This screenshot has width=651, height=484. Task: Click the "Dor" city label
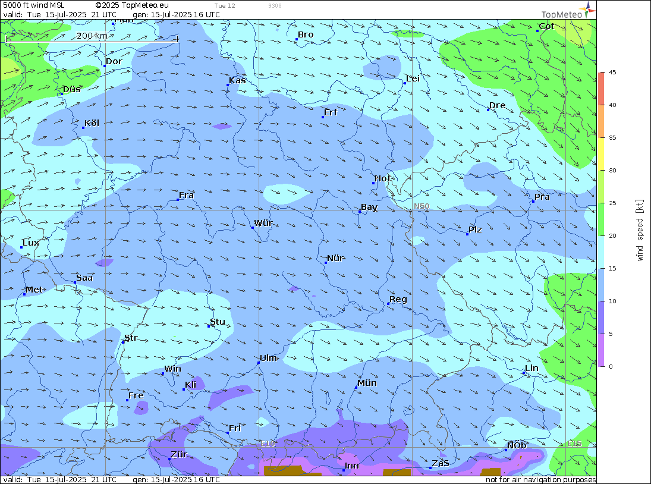click(114, 61)
